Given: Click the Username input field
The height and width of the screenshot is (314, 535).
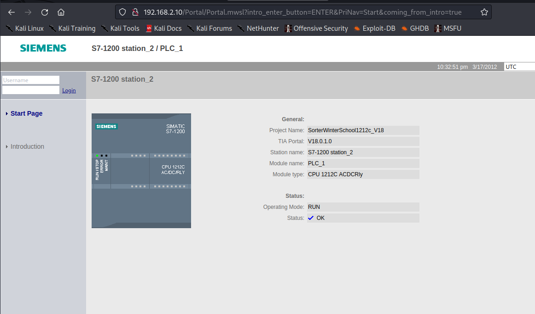Looking at the screenshot, I should point(31,80).
